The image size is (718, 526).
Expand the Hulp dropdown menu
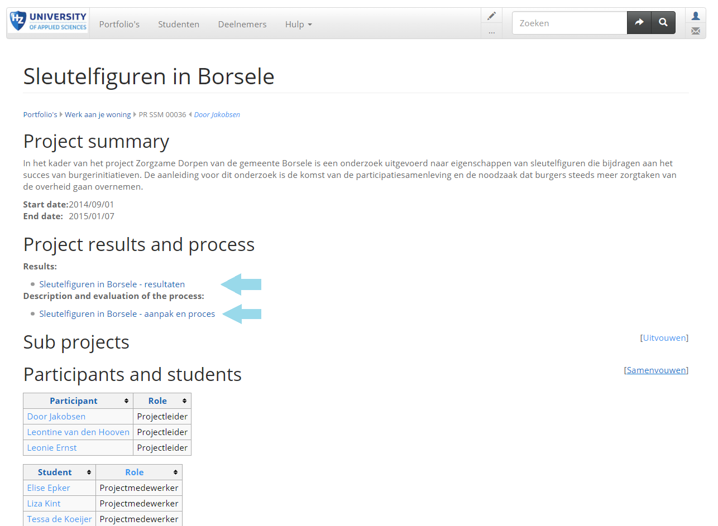point(298,24)
